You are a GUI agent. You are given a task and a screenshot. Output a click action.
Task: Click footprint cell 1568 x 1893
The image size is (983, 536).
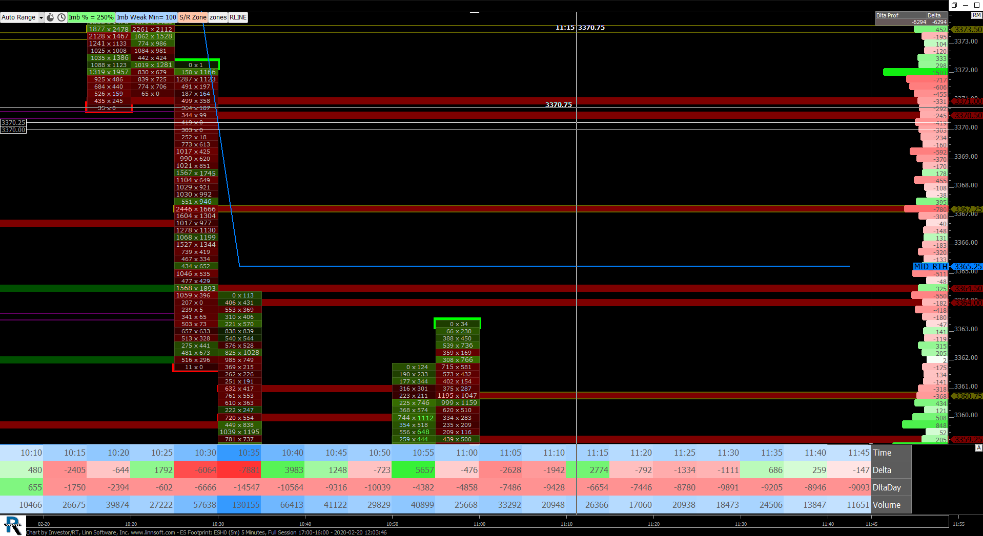(x=196, y=289)
